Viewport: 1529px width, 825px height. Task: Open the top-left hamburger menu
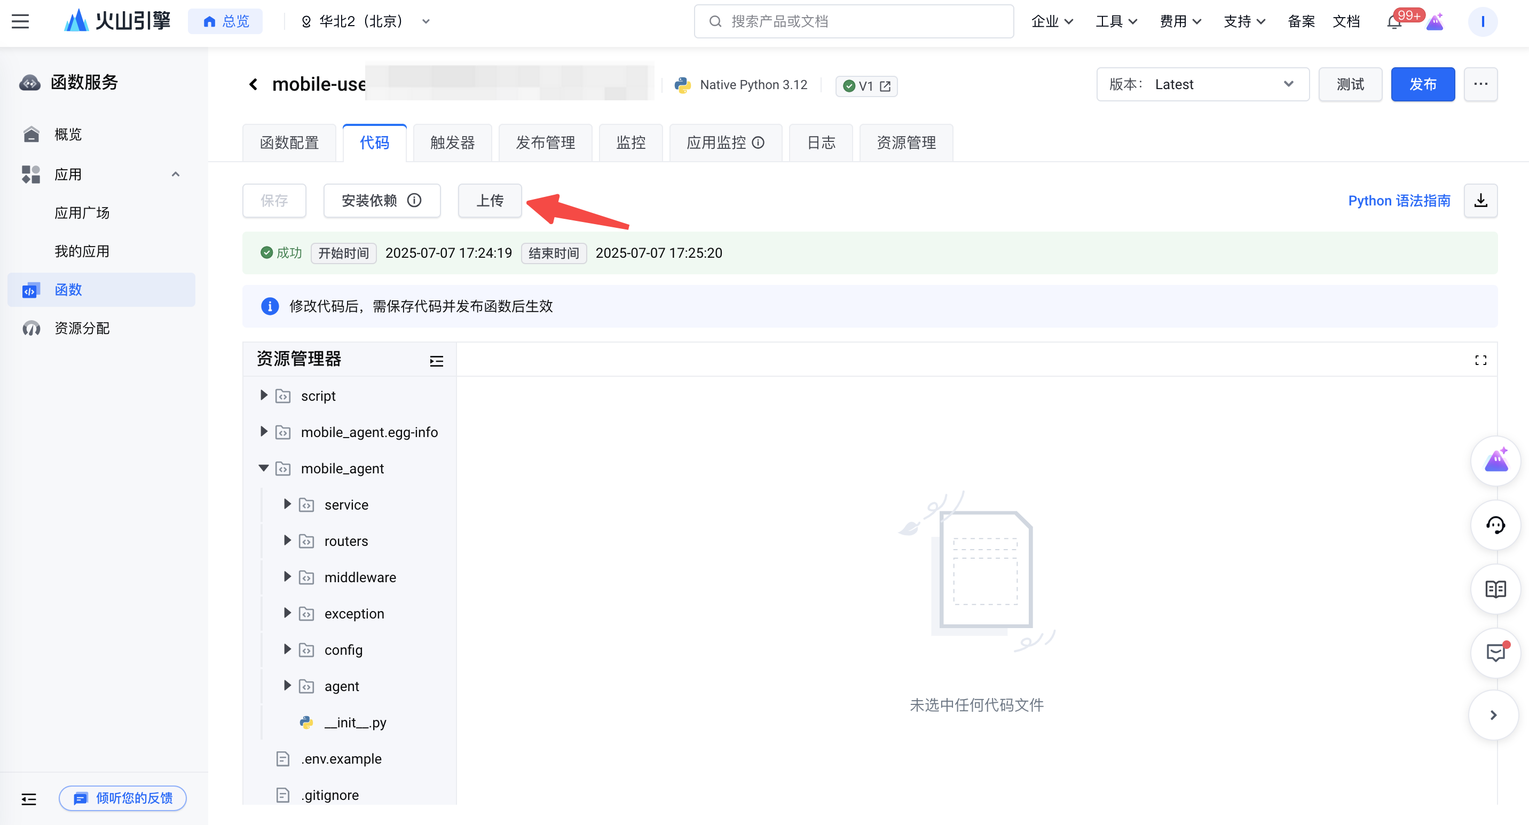point(20,21)
